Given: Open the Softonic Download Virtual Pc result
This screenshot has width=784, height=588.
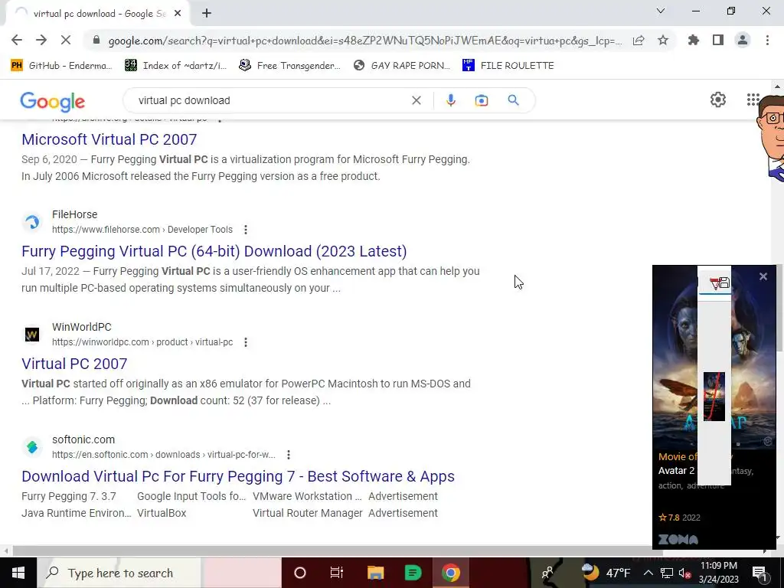Looking at the screenshot, I should 238,476.
